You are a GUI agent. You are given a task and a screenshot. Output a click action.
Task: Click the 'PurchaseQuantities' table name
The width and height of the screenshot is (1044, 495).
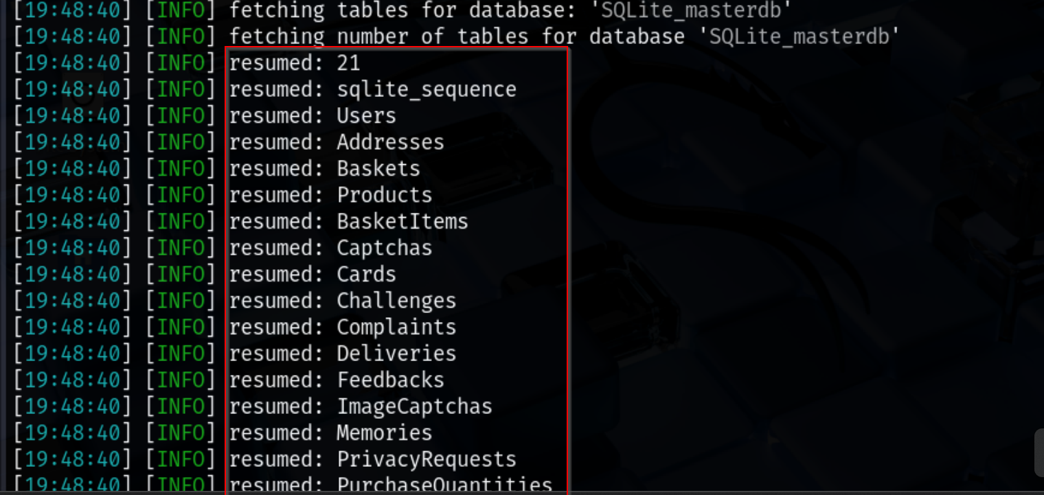[x=444, y=485]
